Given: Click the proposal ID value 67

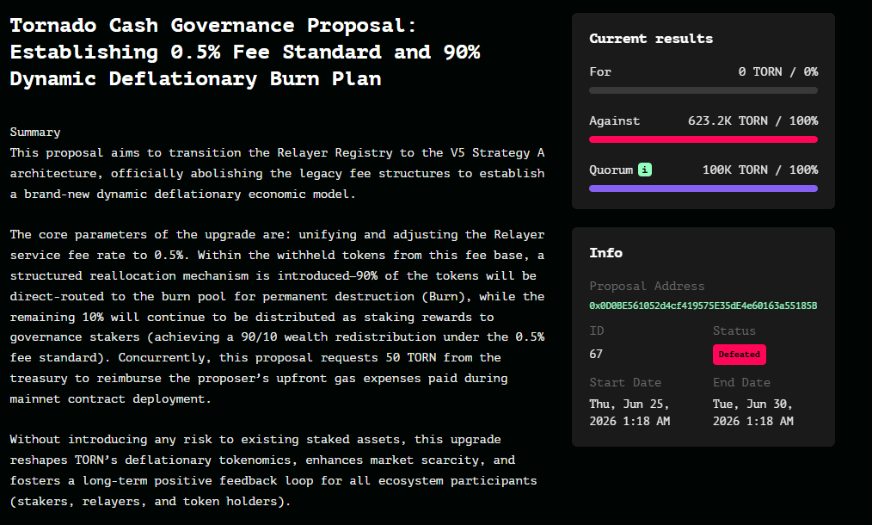Looking at the screenshot, I should pos(596,354).
